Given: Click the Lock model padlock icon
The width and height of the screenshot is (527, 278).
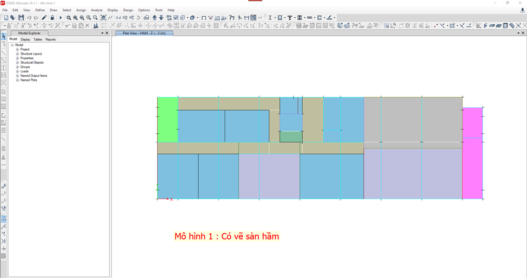Looking at the screenshot, I should [x=52, y=18].
